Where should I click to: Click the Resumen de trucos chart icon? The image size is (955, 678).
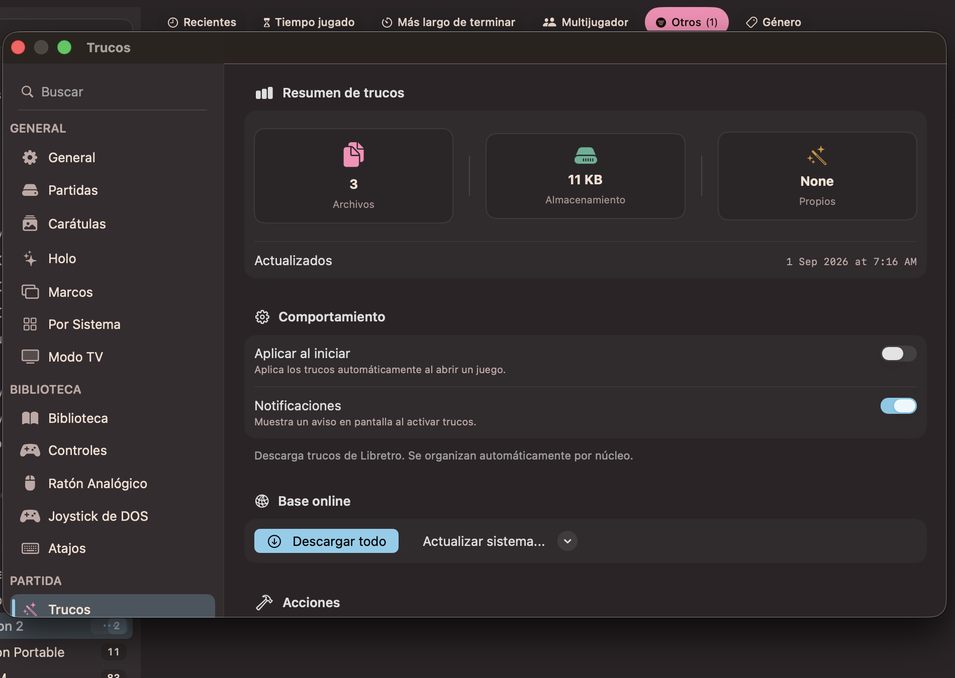(x=264, y=93)
